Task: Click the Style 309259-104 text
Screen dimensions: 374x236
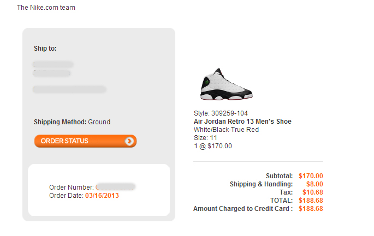Action: click(x=221, y=113)
